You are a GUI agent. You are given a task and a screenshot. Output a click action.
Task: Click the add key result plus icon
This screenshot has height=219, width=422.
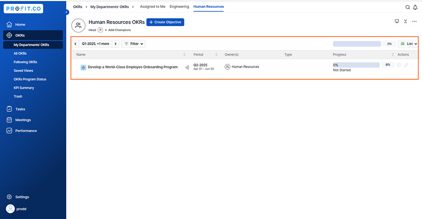(x=399, y=65)
